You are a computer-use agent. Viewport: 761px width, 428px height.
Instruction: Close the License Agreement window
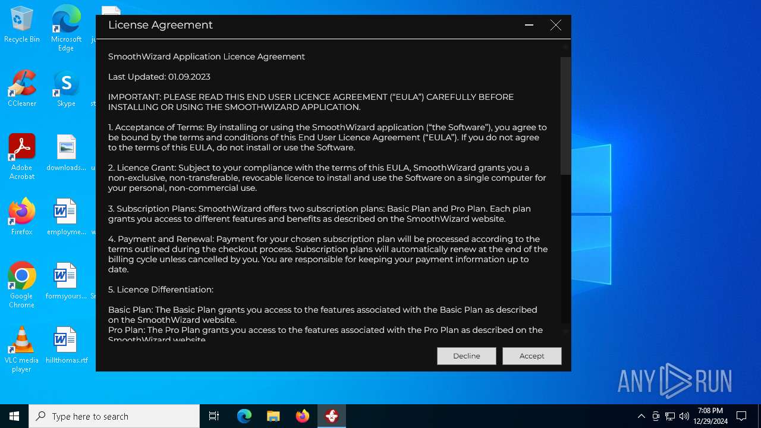(555, 25)
